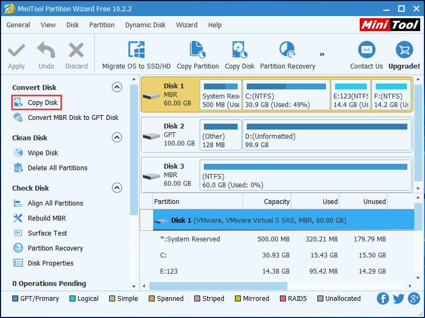
Task: Choose Delete All Partitions
Action: pos(50,168)
